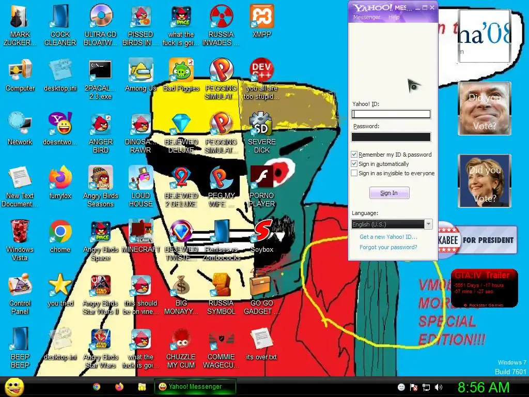This screenshot has width=529, height=397.
Task: Uncheck Sign in automatically
Action: pyautogui.click(x=354, y=164)
